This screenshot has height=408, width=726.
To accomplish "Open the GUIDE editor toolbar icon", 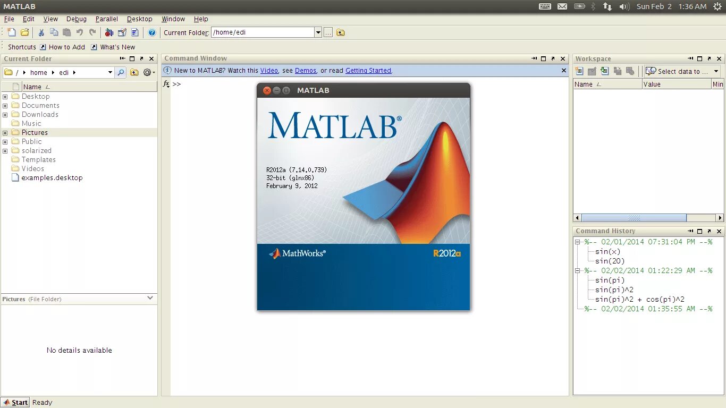I will coord(122,32).
